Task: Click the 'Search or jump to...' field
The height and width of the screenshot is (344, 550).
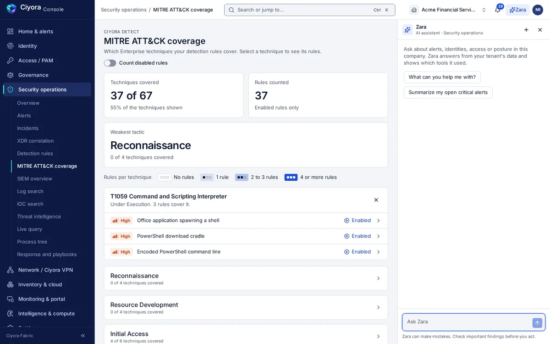Action: pos(309,10)
